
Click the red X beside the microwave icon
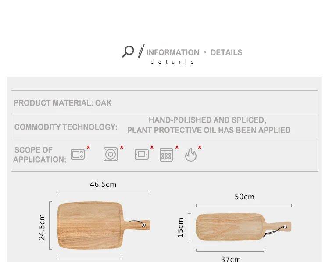(x=88, y=147)
